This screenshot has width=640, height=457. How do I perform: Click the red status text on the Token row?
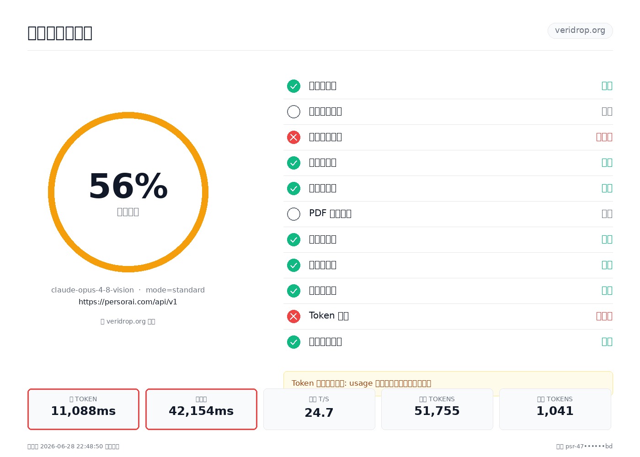pyautogui.click(x=604, y=316)
